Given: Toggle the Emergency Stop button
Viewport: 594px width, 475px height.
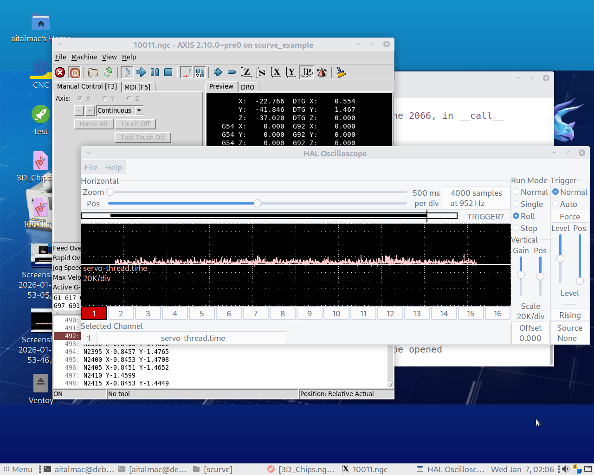Looking at the screenshot, I should (x=60, y=72).
